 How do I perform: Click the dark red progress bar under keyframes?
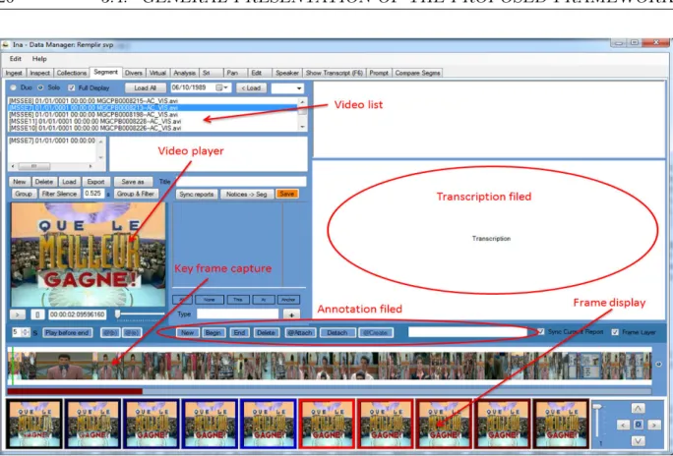coord(75,391)
